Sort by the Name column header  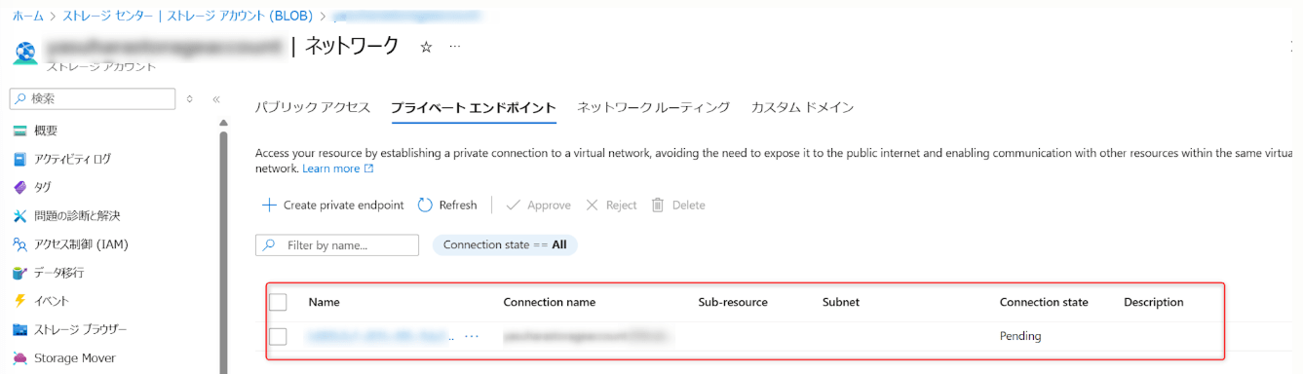click(324, 302)
